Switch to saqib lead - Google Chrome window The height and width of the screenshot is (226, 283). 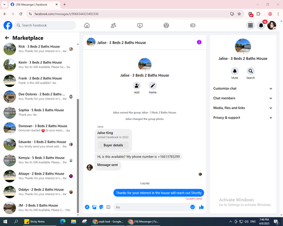108,221
